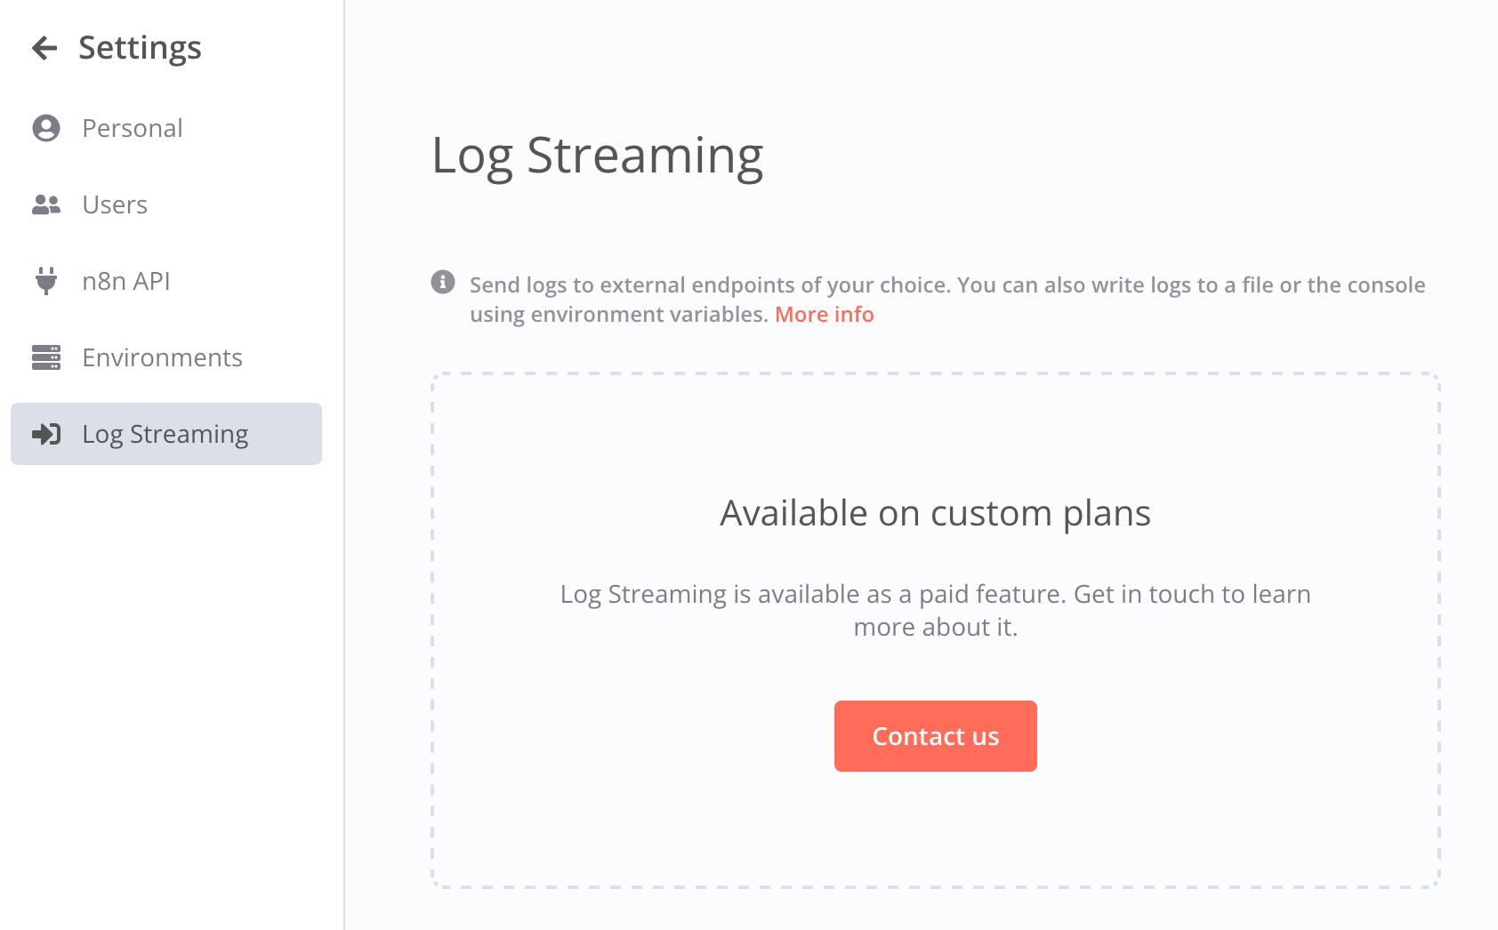Viewport: 1498px width, 930px height.
Task: Go to the Users settings label
Action: 115,204
